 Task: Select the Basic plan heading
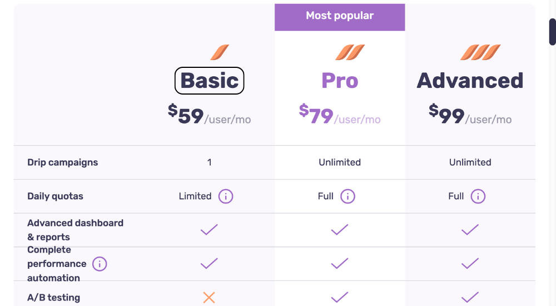click(x=209, y=81)
